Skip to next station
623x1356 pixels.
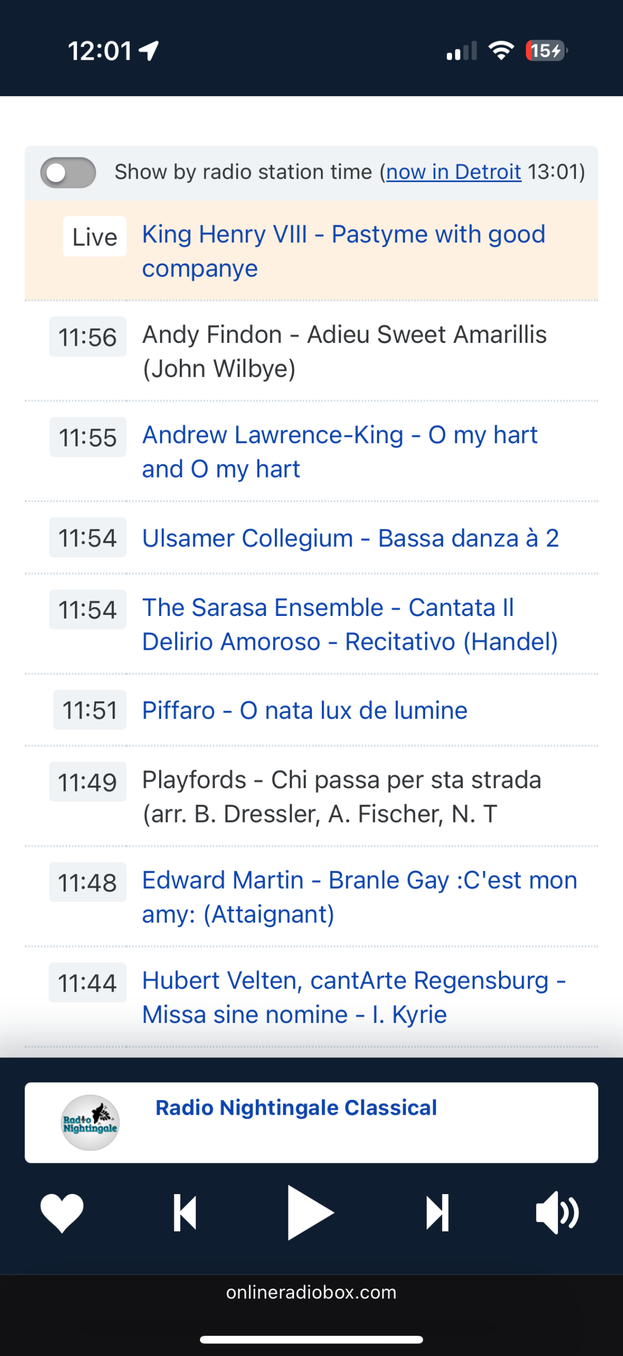(437, 1212)
